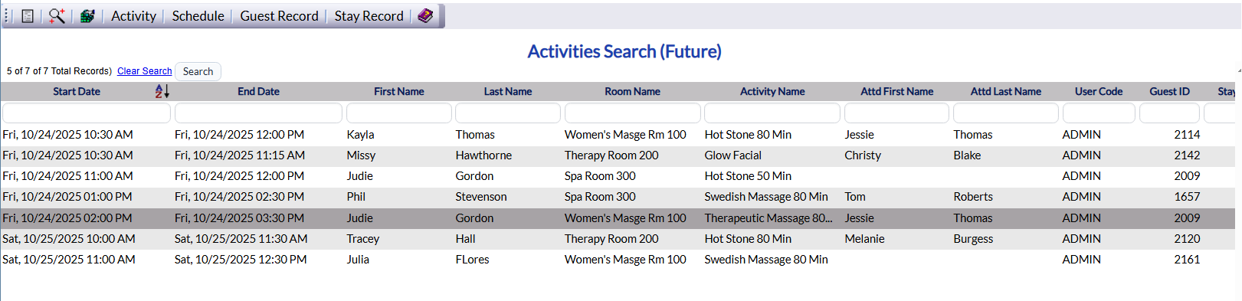Viewport: 1242px width, 301px height.
Task: Click the Room Name filter input field
Action: coord(633,113)
